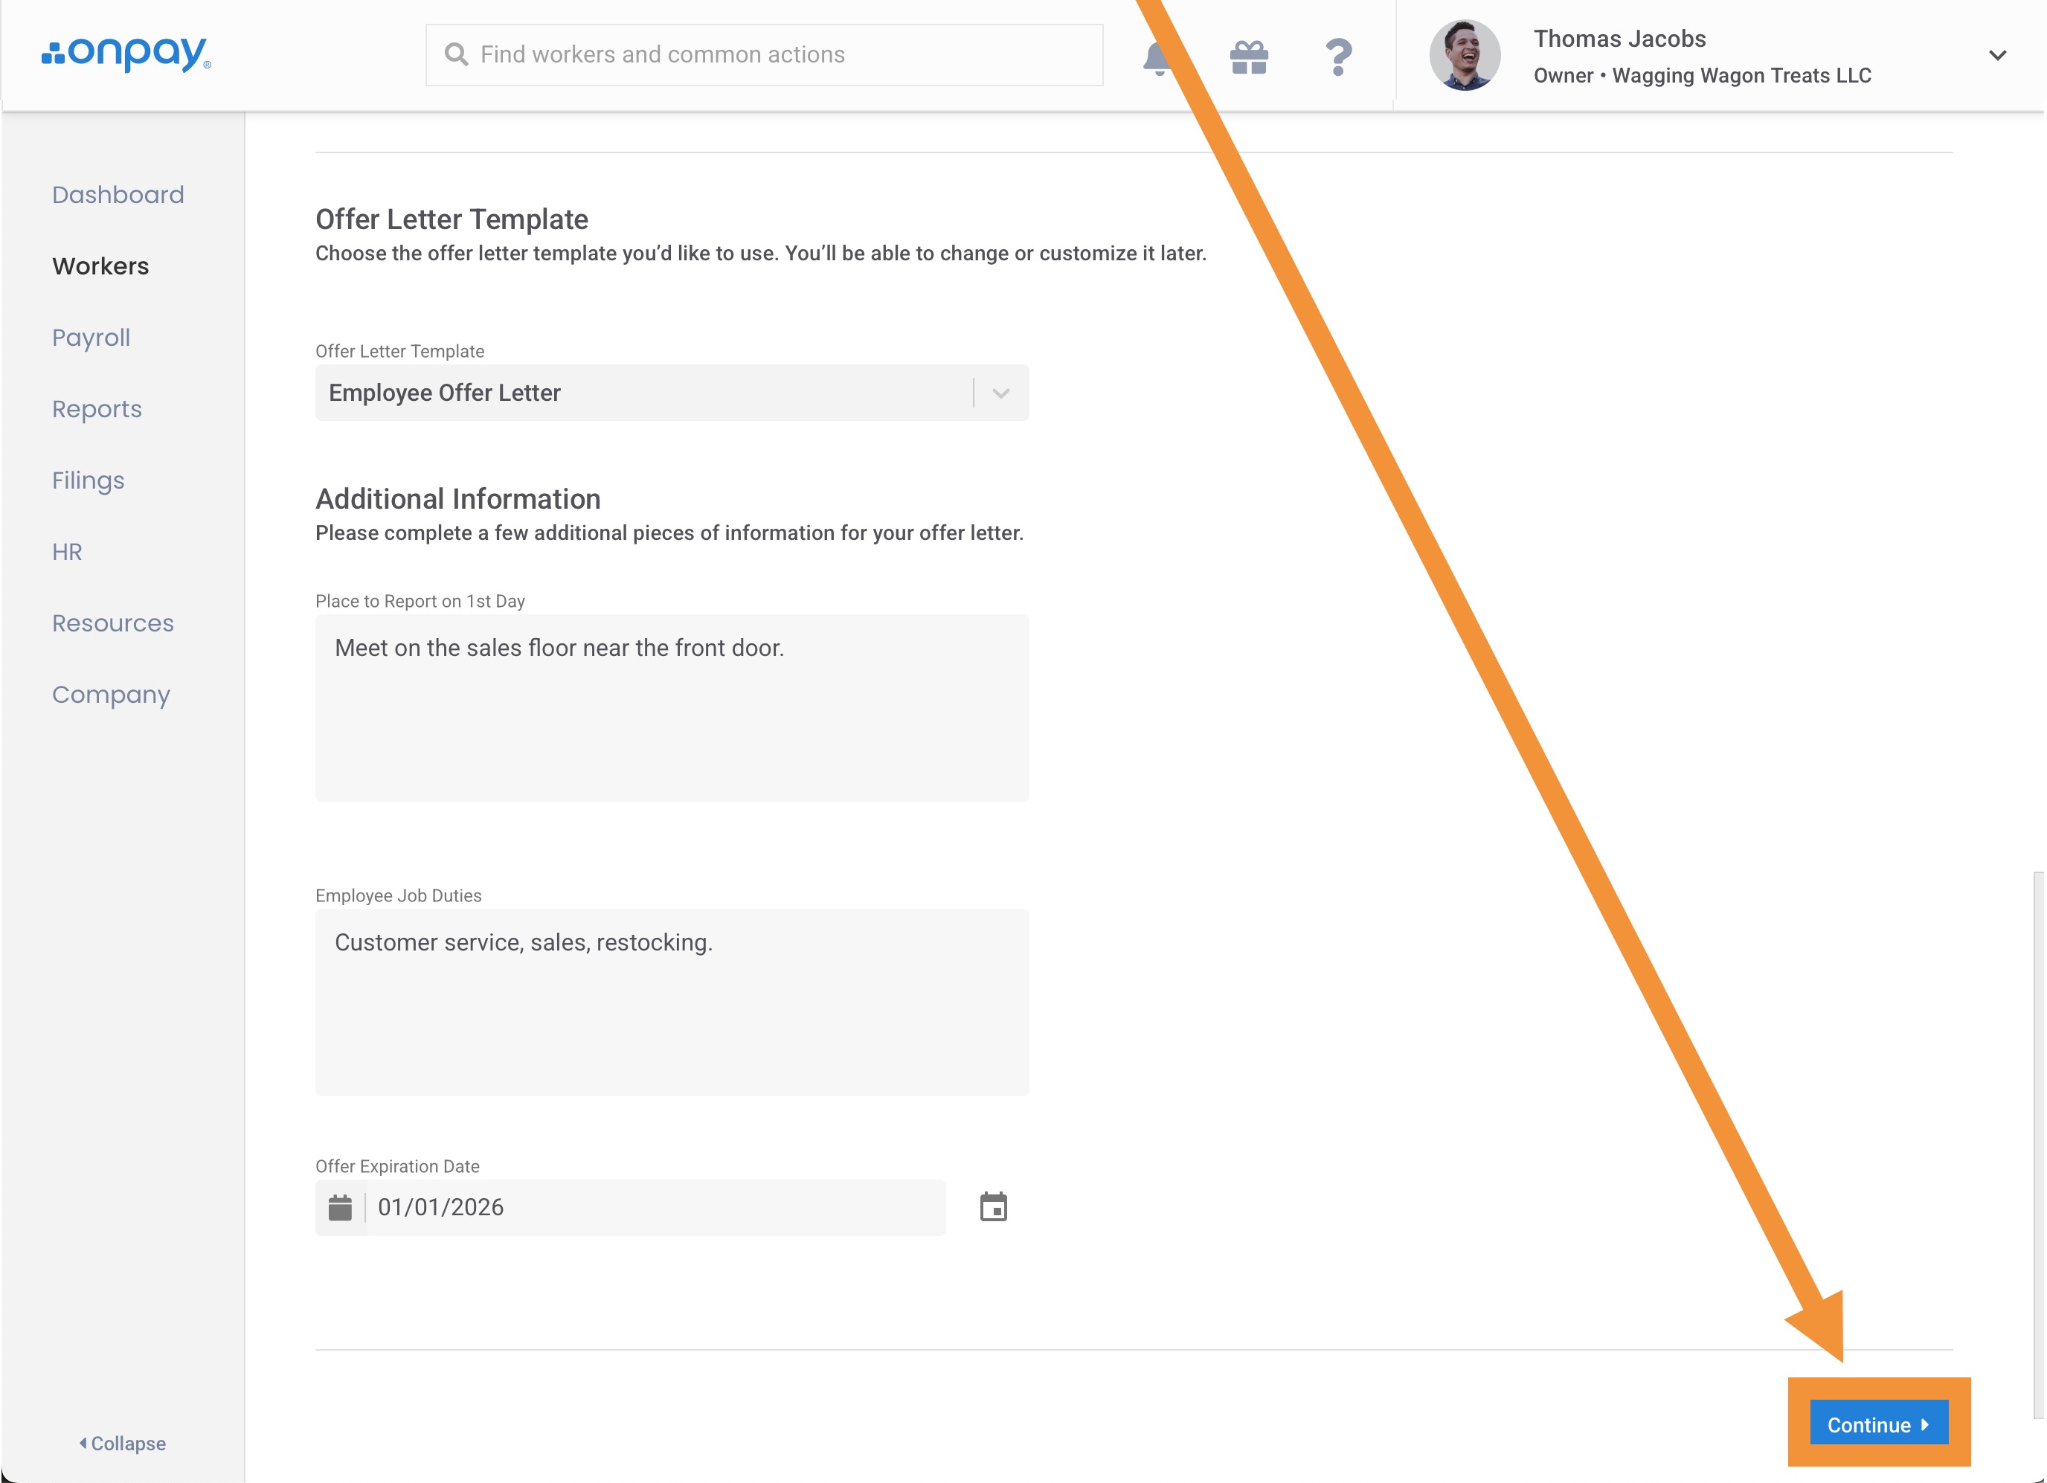Open the HR menu item
2047x1483 pixels.
click(67, 552)
